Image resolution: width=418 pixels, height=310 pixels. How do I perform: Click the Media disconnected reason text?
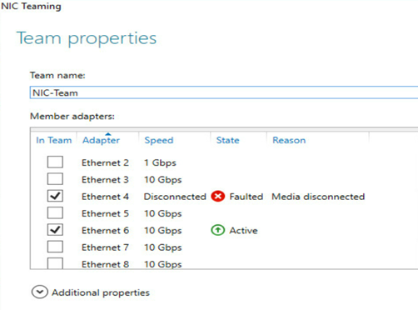point(318,197)
